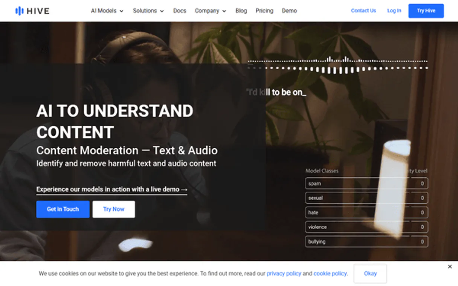Viewport: 458px width, 286px height.
Task: Expand the Company dropdown menu
Action: pos(210,11)
